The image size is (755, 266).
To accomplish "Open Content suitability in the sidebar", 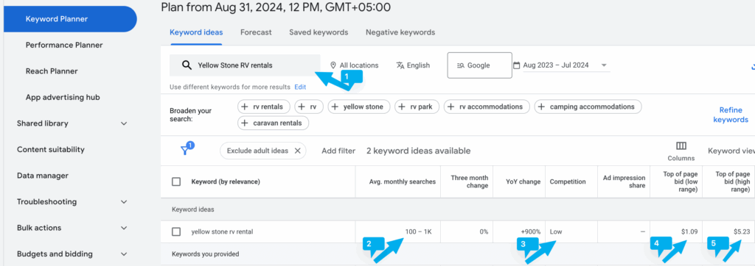I will [51, 149].
